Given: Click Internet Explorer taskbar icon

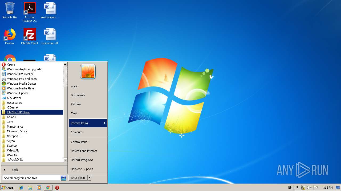Looking at the screenshot, I should pos(21,188).
